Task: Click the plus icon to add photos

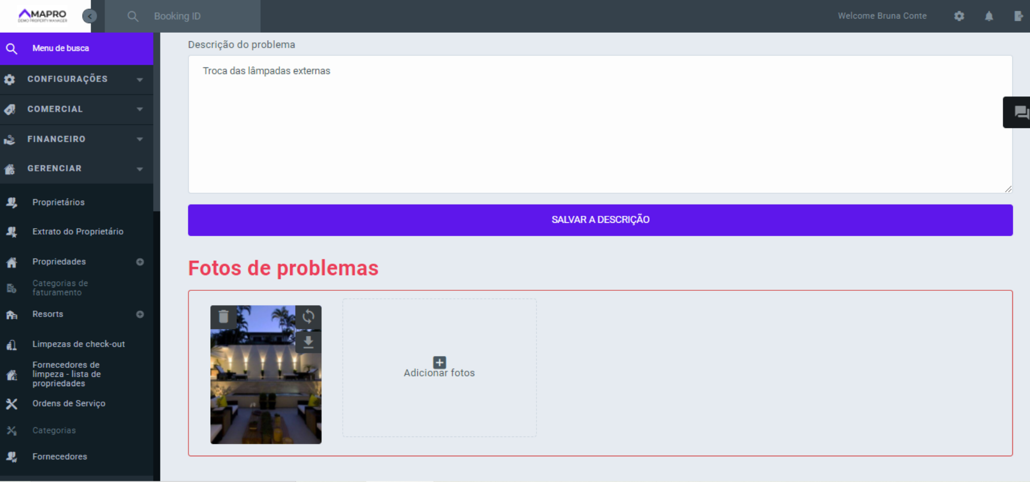Action: 439,363
